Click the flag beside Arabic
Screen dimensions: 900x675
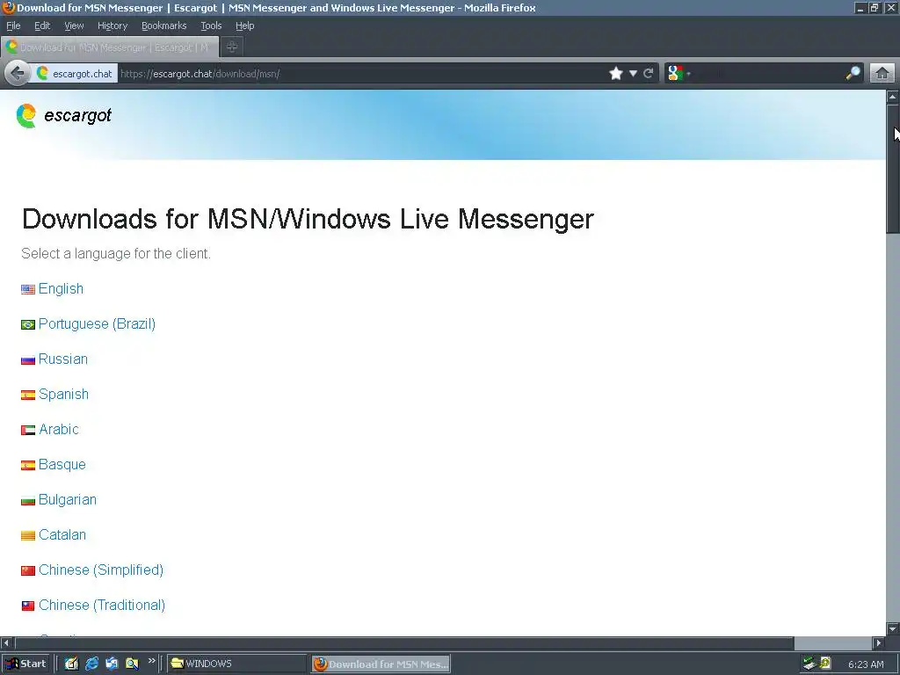[28, 431]
